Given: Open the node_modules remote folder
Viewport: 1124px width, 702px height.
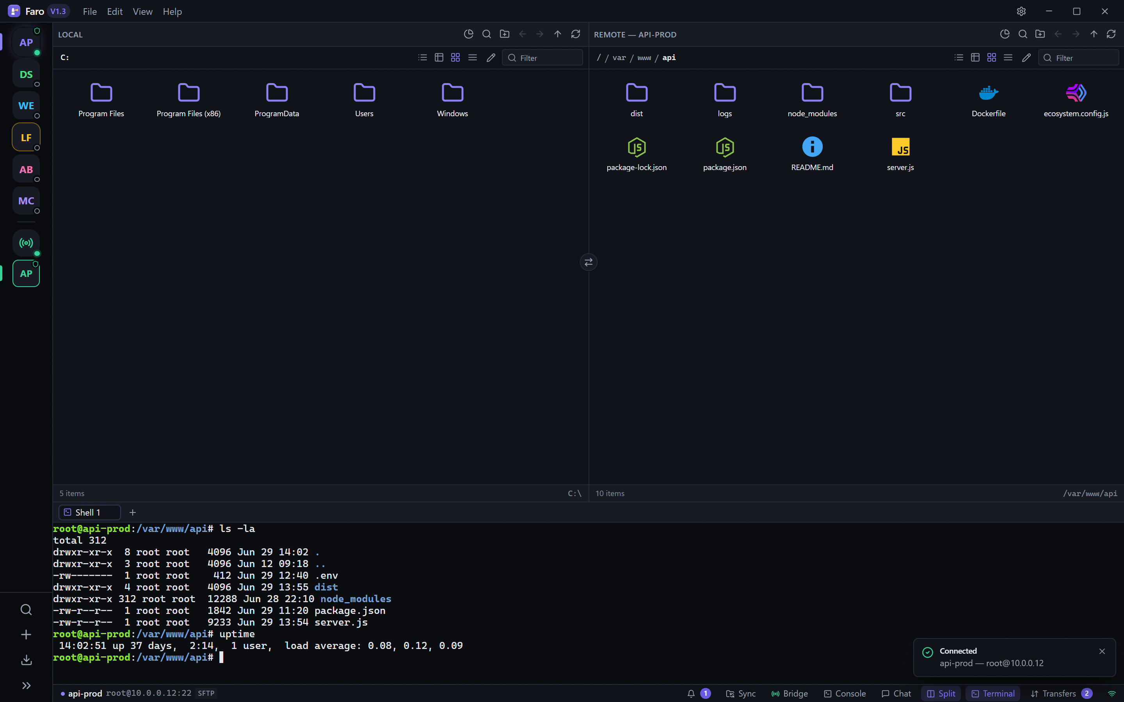Looking at the screenshot, I should pyautogui.click(x=812, y=101).
